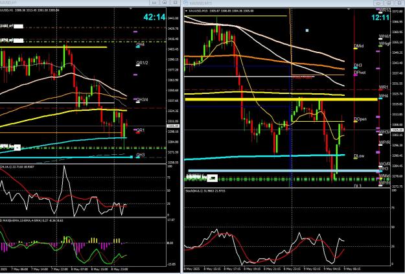The image size is (405, 274).
Task: Click the 3443.00 price on H1 scale
Action: pyautogui.click(x=173, y=18)
